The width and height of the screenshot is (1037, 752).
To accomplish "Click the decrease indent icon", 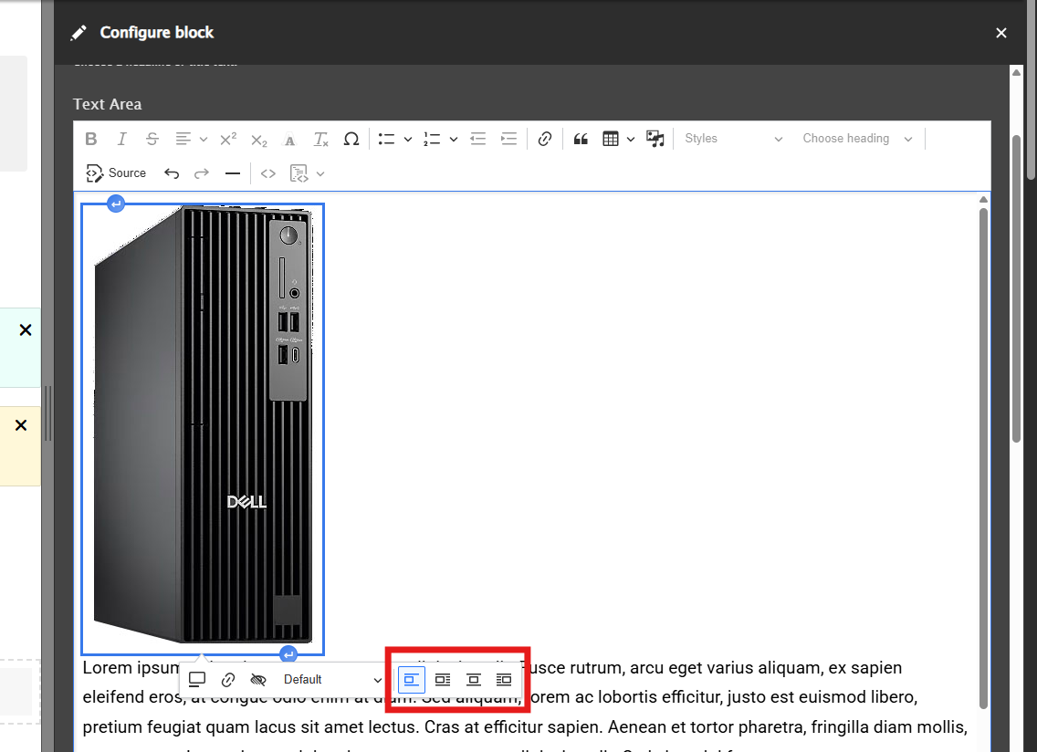I will (x=477, y=139).
